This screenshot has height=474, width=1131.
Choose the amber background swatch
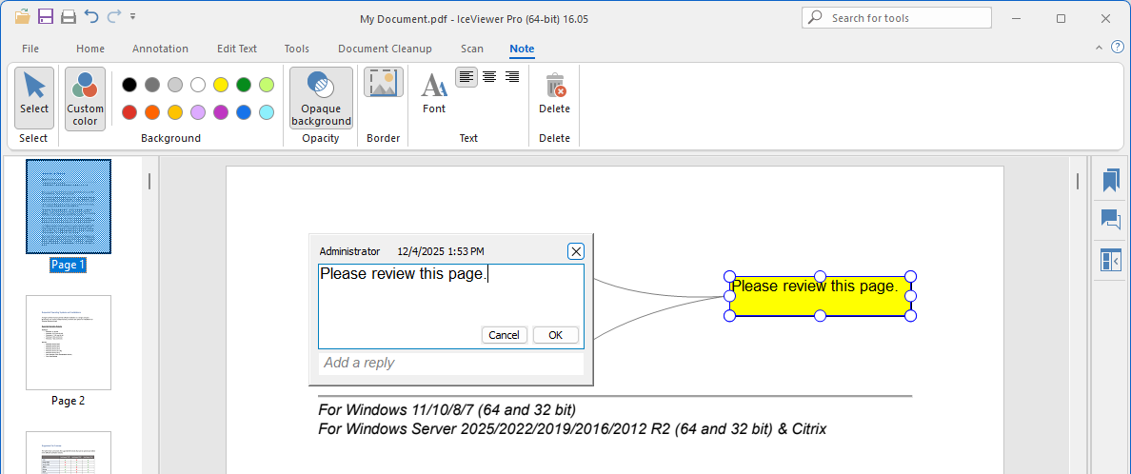pos(175,111)
